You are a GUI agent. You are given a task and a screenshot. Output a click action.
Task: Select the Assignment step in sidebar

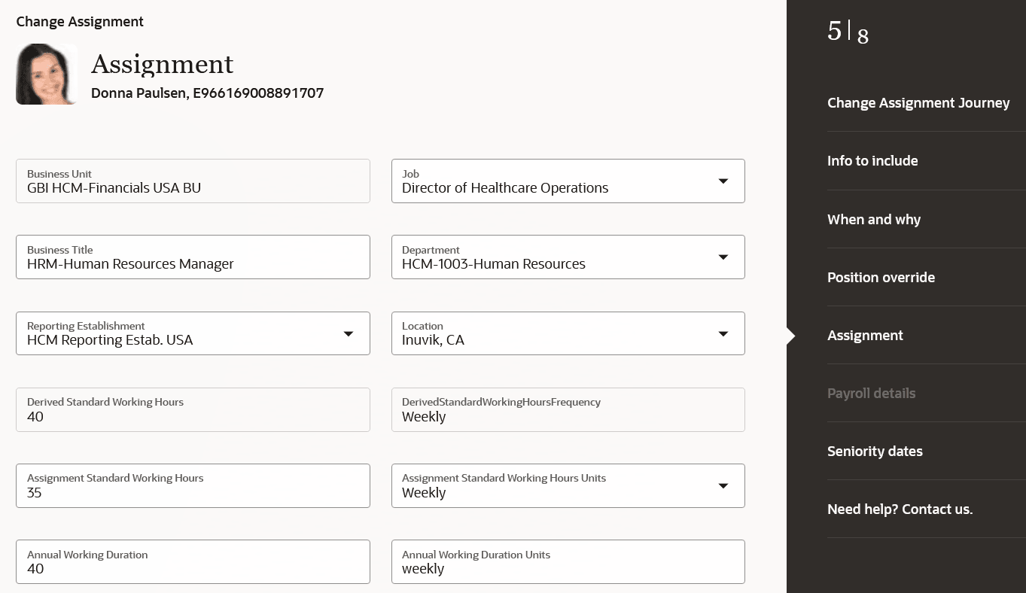[865, 336]
